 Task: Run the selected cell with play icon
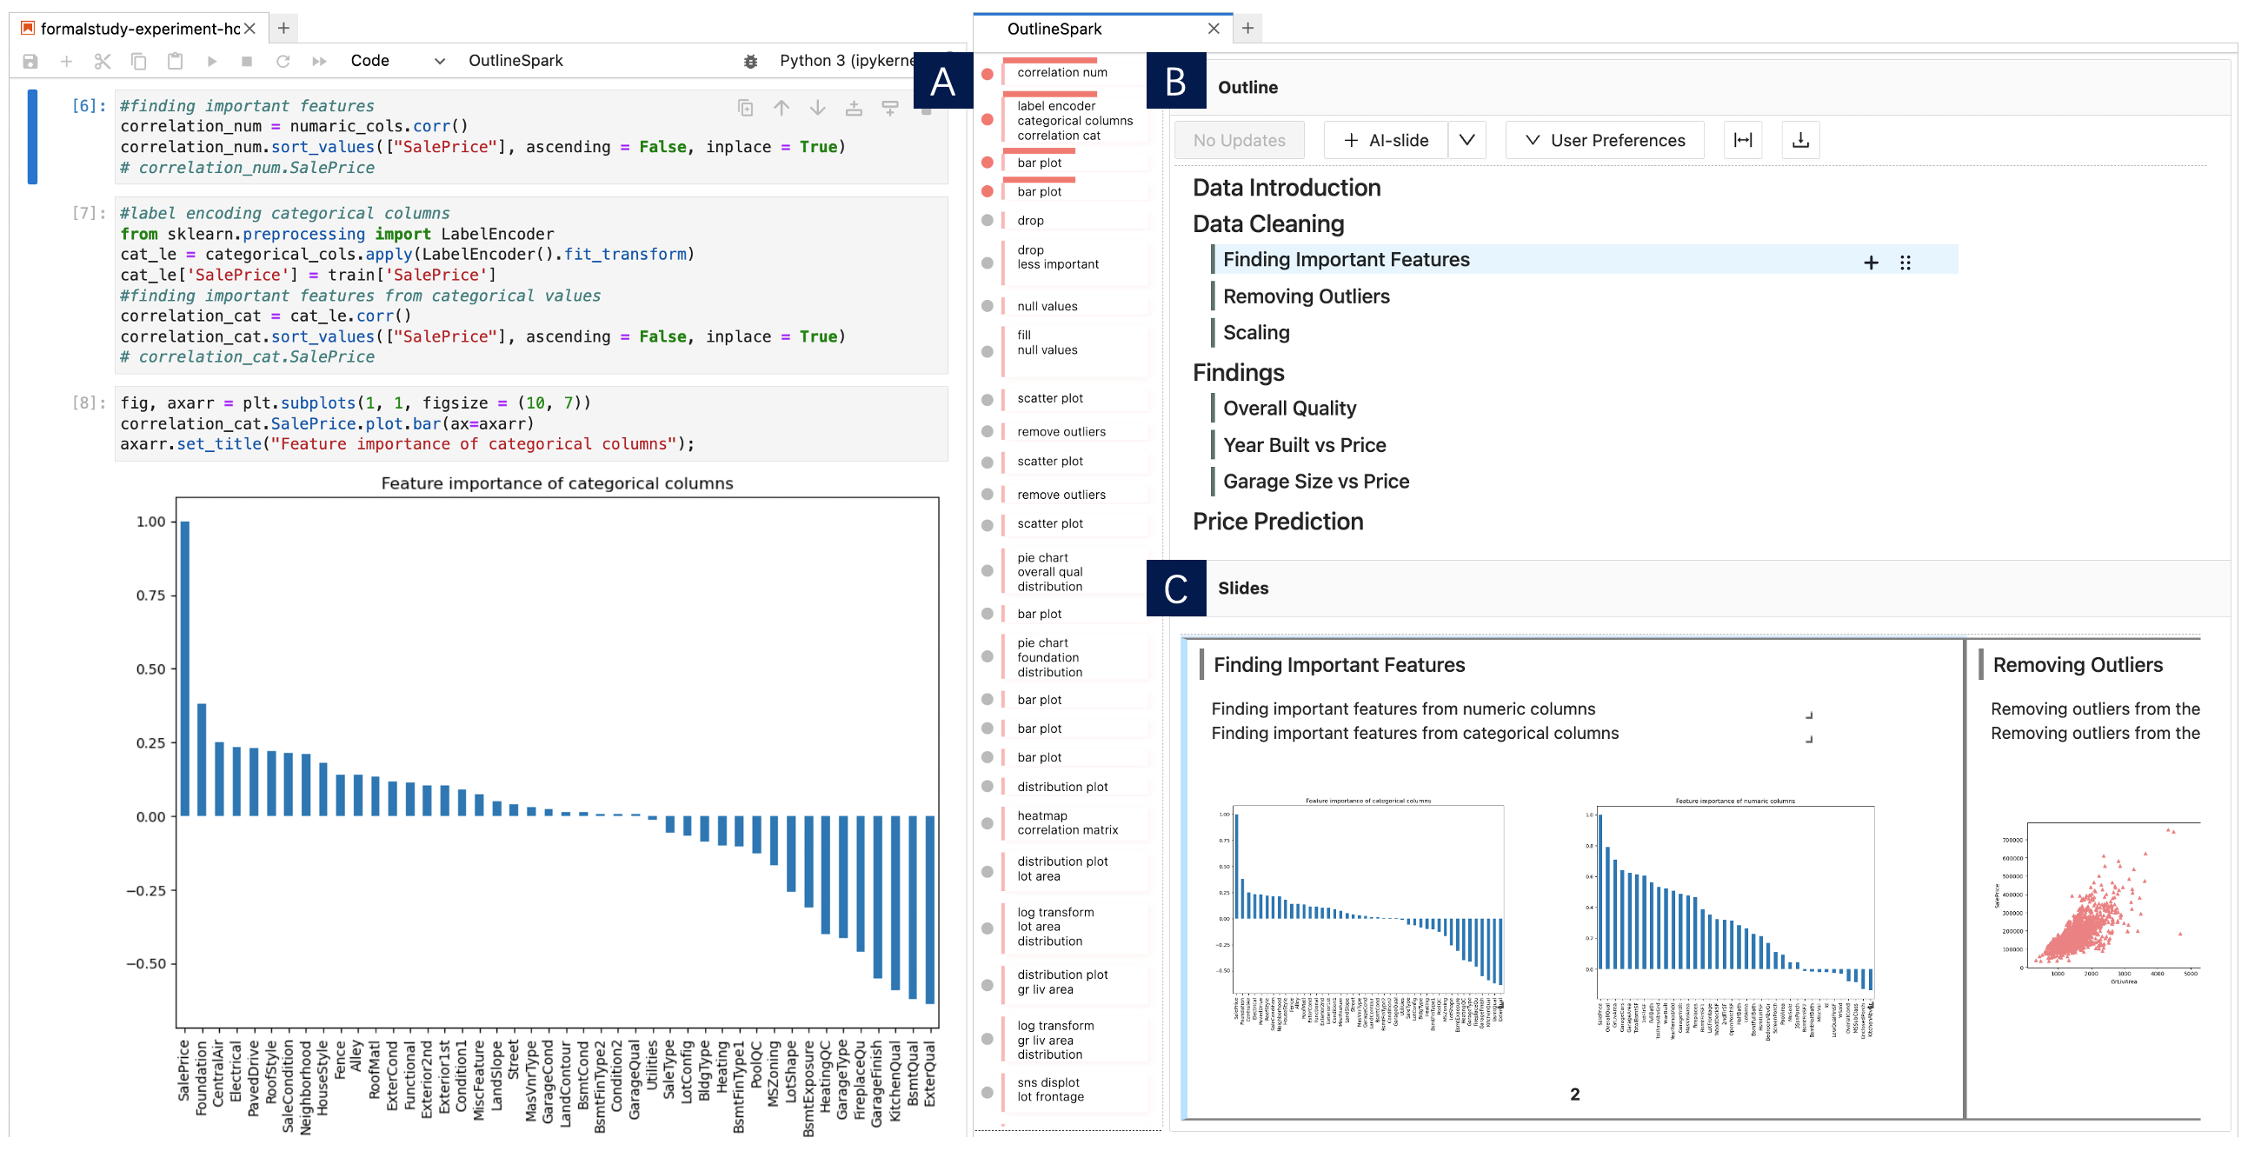coord(211,61)
